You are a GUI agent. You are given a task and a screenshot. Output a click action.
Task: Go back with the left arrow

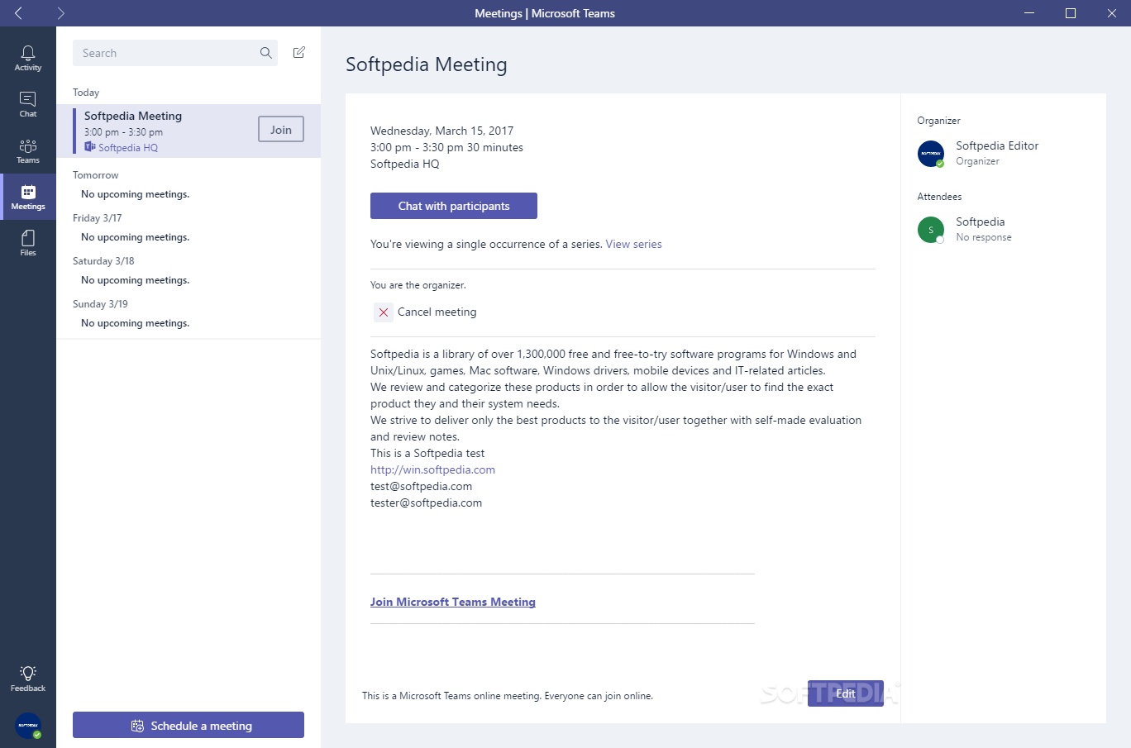[x=18, y=13]
